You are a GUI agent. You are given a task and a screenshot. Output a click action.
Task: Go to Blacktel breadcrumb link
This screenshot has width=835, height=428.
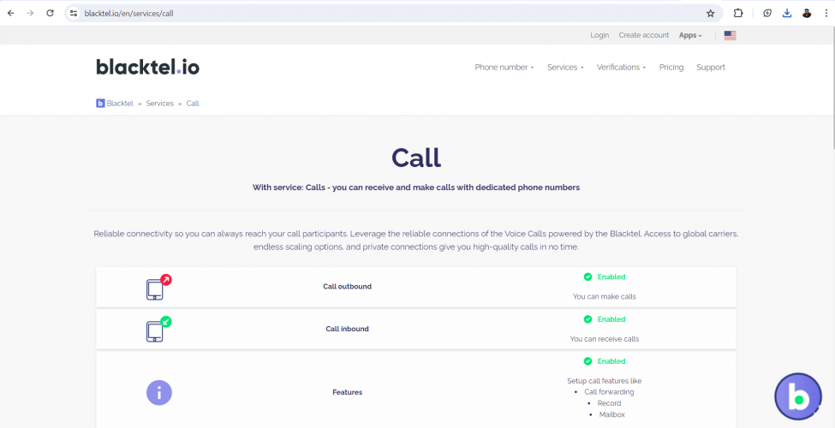[120, 104]
